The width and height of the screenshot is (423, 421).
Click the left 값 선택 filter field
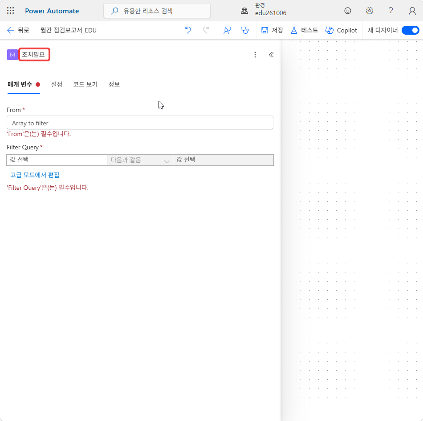pyautogui.click(x=57, y=160)
